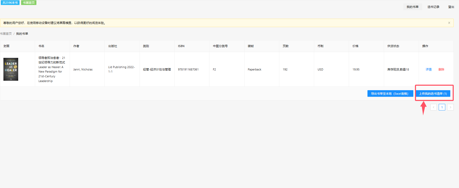Click the ISBN number 9781911687061

click(188, 69)
